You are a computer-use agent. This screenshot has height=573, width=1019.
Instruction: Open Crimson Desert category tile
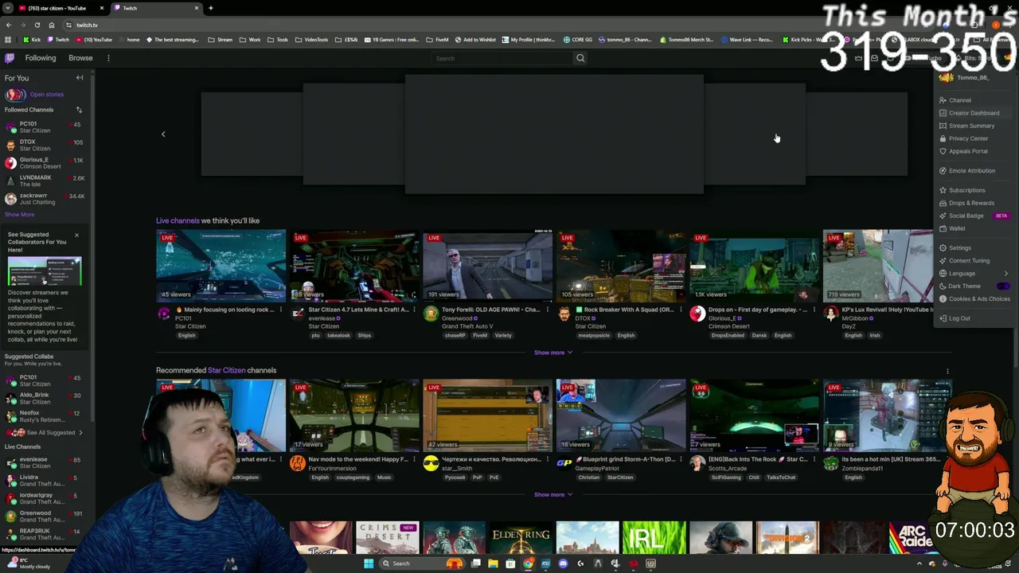coord(388,539)
